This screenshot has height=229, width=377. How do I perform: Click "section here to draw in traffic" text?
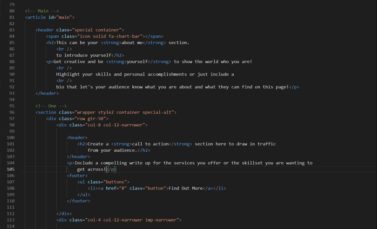(235, 144)
